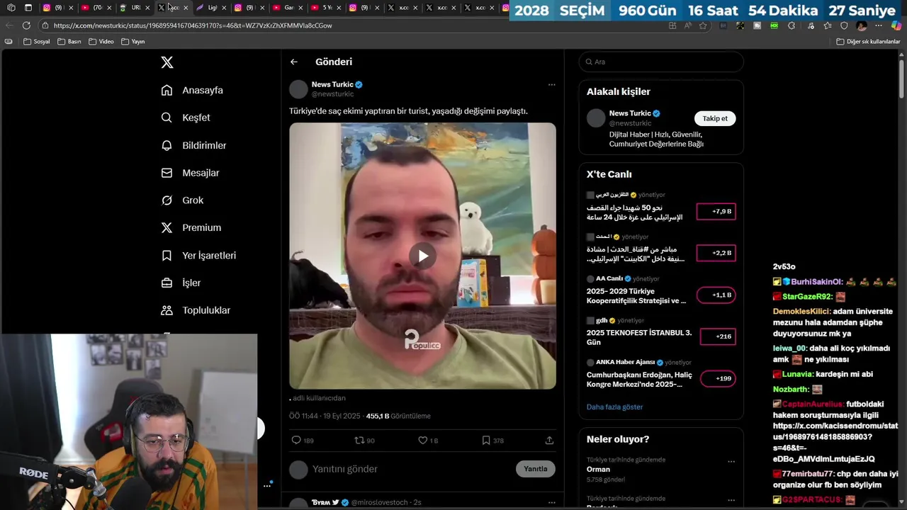Click the share icon under the post

point(549,441)
